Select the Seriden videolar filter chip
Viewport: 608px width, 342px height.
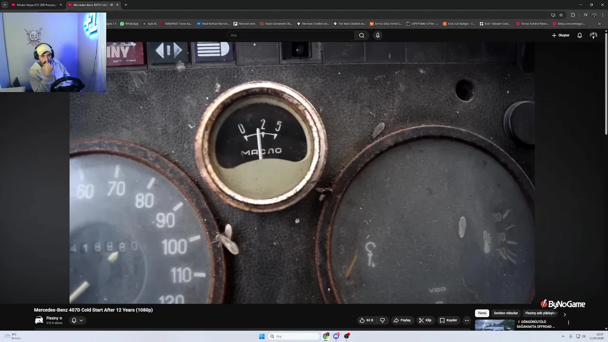(x=506, y=313)
